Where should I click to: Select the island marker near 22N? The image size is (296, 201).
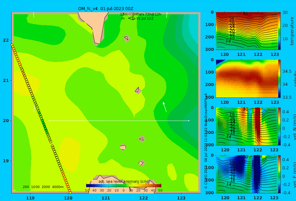coord(127,38)
